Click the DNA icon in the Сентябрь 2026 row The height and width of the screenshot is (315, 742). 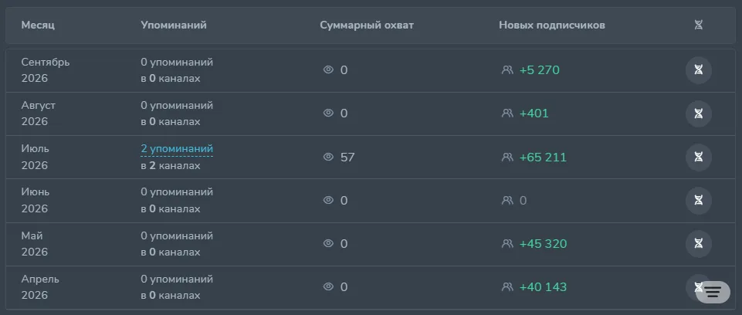coord(699,70)
